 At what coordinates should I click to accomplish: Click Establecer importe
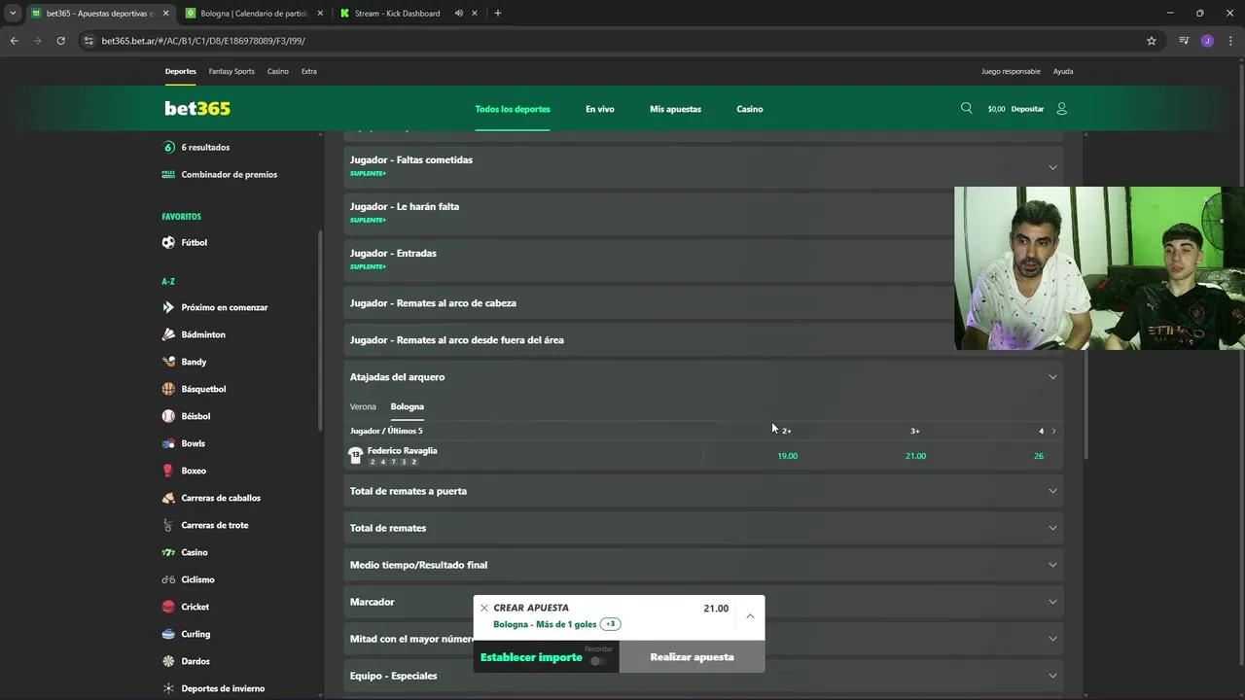pyautogui.click(x=531, y=657)
